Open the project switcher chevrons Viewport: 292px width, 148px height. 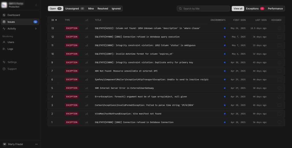click(36, 5)
